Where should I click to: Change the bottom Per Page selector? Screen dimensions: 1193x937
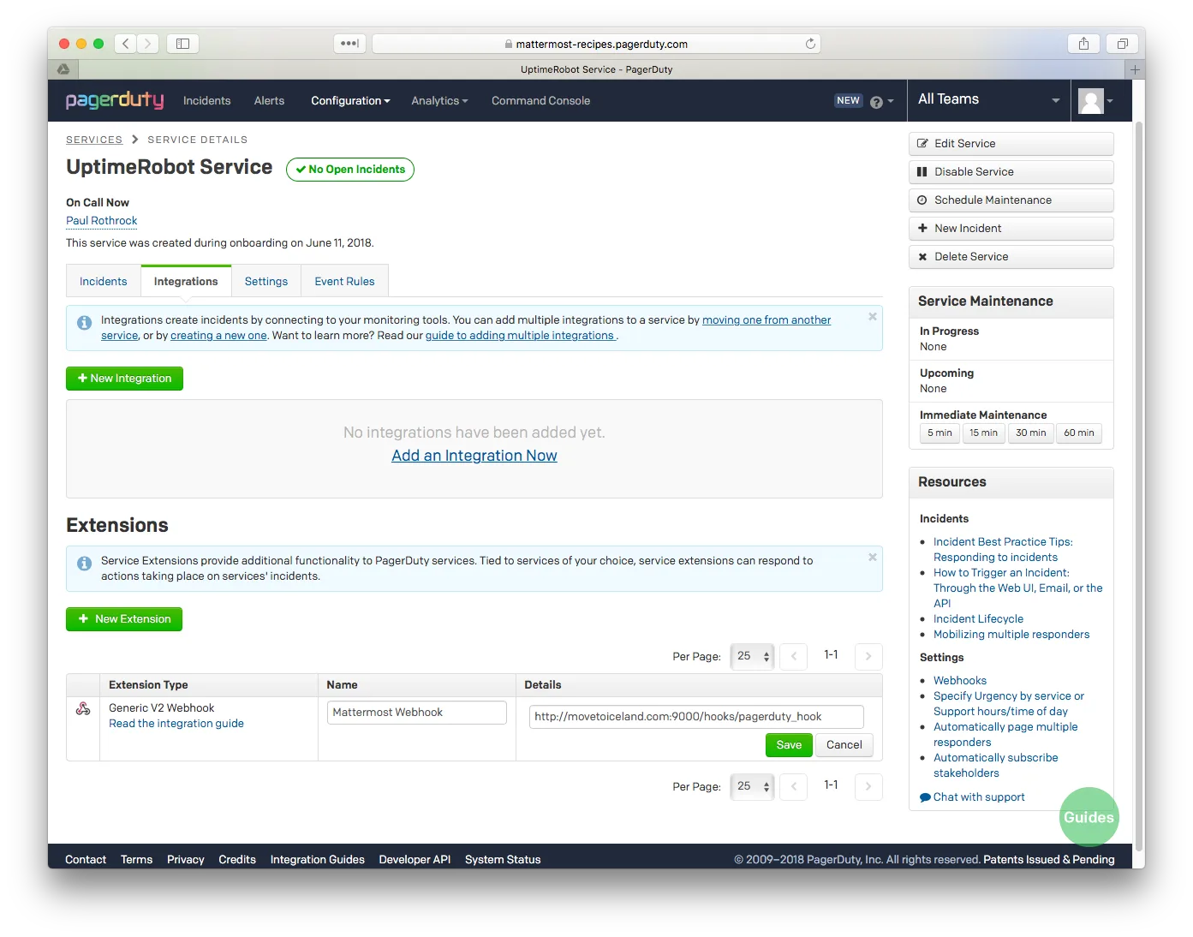(752, 786)
